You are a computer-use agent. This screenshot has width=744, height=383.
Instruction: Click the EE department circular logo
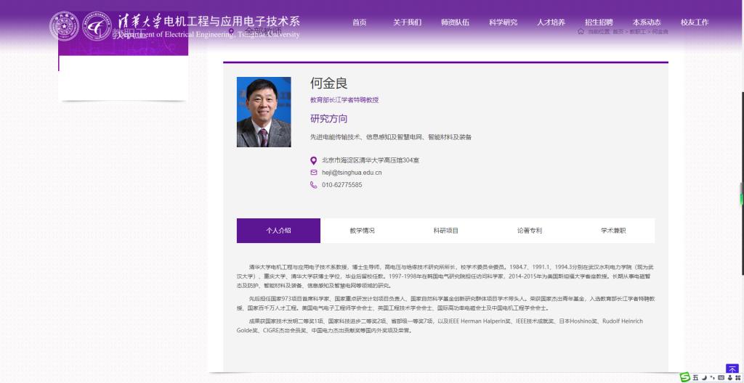tap(97, 26)
